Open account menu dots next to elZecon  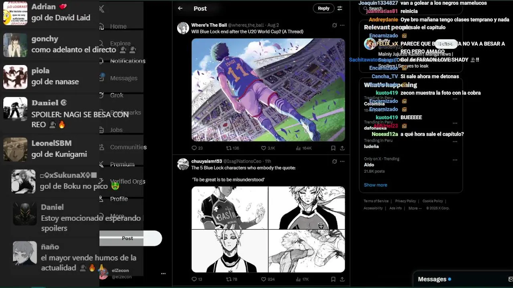(x=163, y=274)
